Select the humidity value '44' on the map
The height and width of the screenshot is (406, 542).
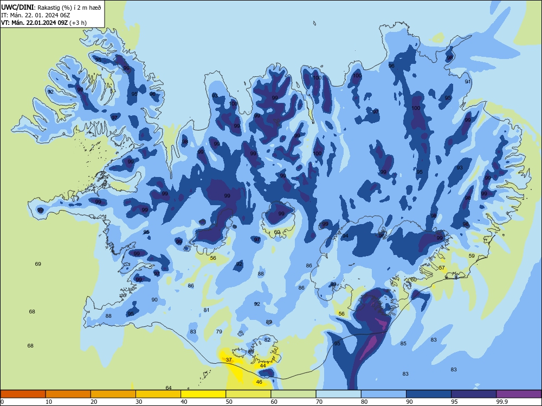263,365
